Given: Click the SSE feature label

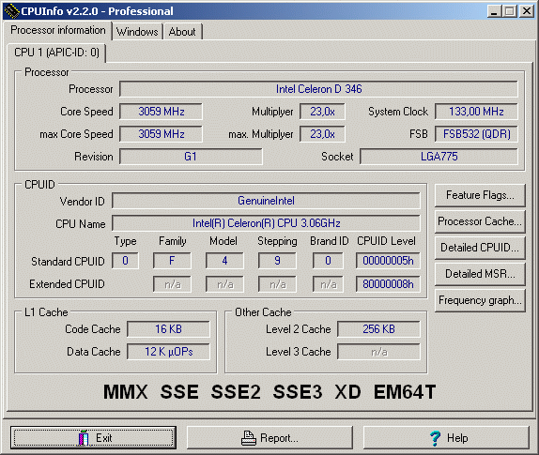Looking at the screenshot, I should (179, 392).
